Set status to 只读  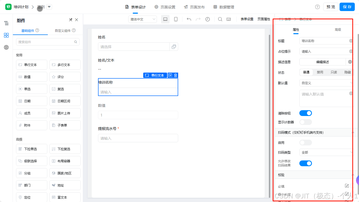(334, 72)
